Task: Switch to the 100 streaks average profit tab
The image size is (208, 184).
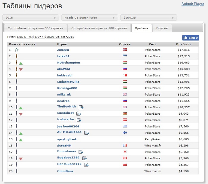Action: coord(99,28)
